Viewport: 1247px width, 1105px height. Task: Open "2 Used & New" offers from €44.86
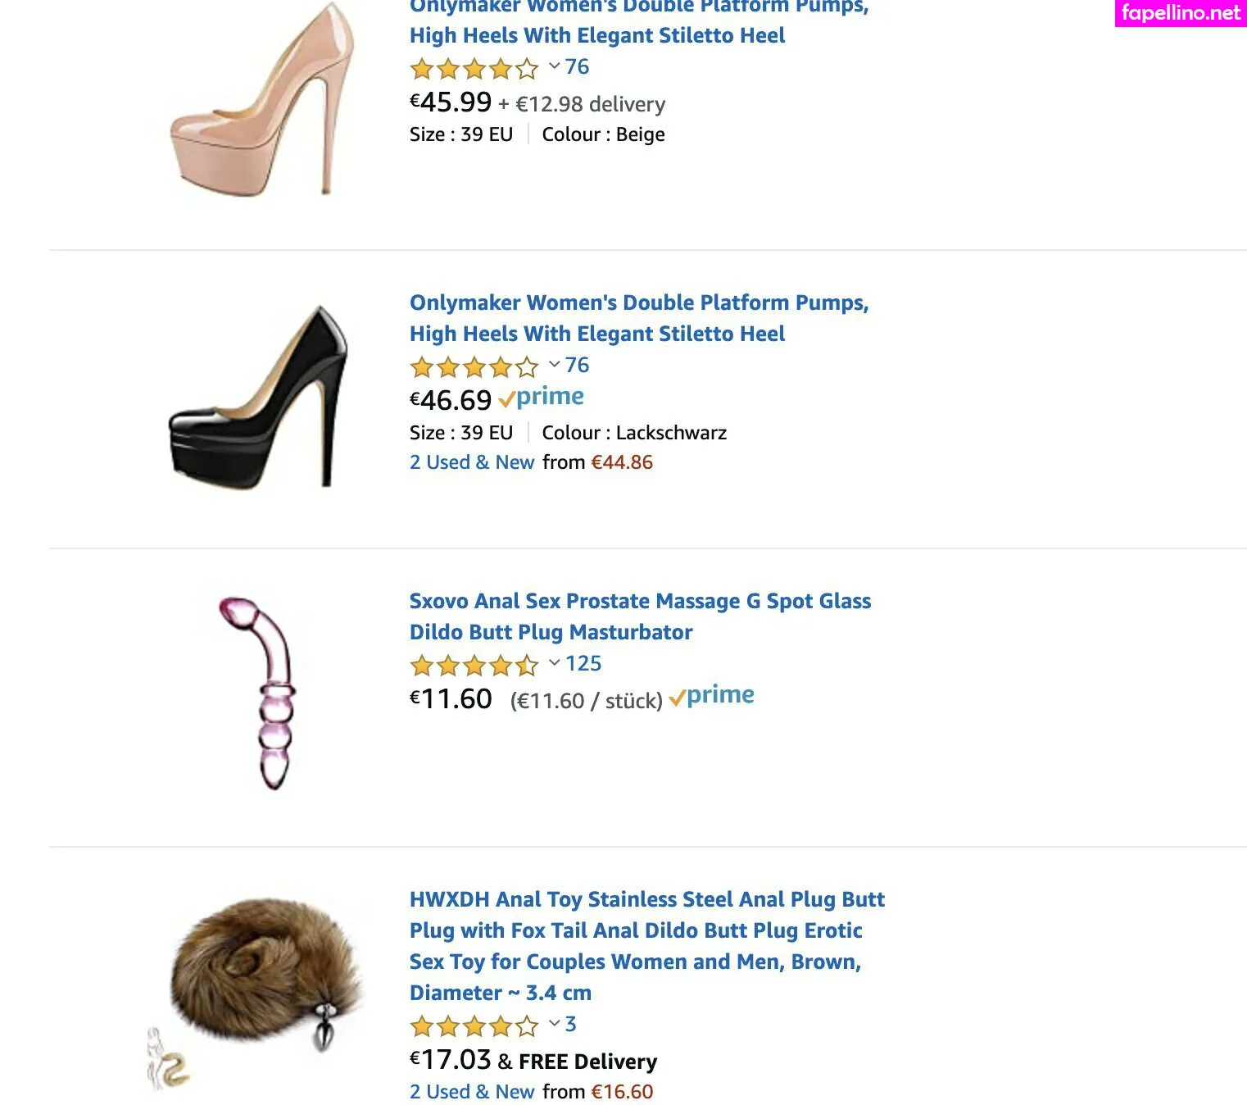[472, 462]
